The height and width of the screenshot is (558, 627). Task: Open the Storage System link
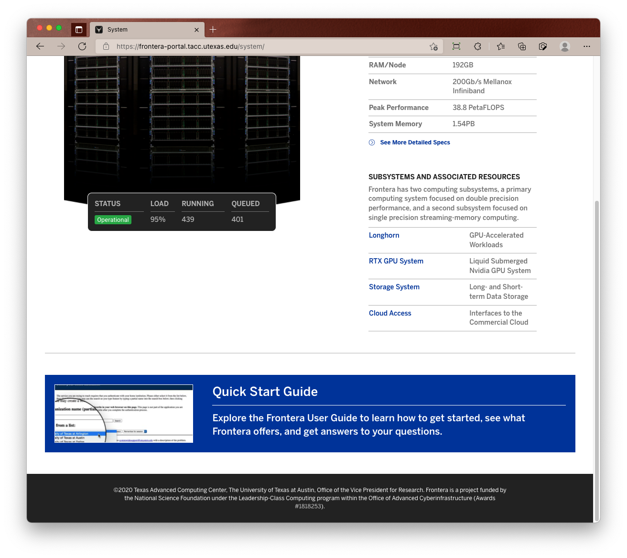pos(394,287)
